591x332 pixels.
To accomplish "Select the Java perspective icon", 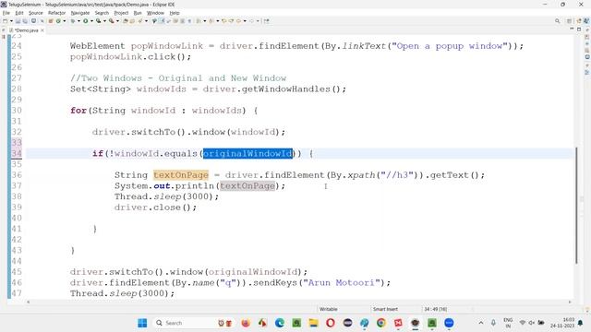I will click(586, 21).
